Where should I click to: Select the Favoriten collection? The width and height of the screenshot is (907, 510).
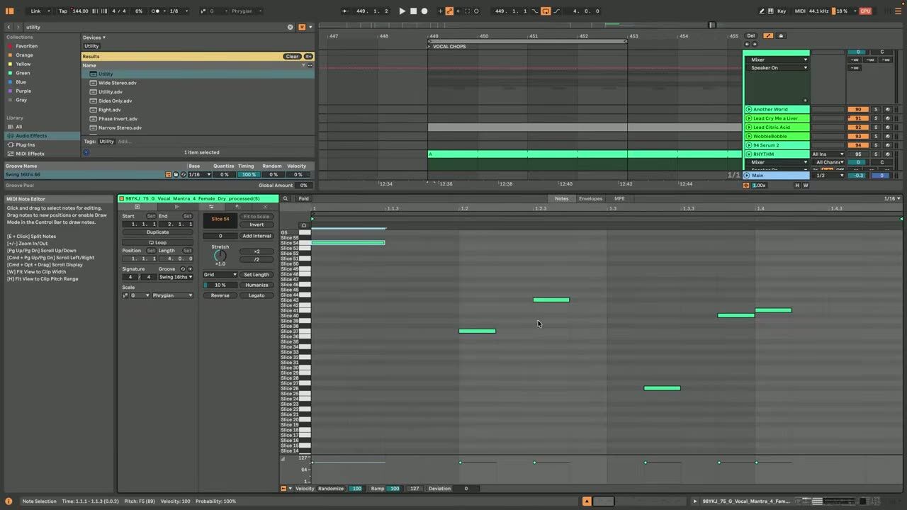click(x=27, y=46)
